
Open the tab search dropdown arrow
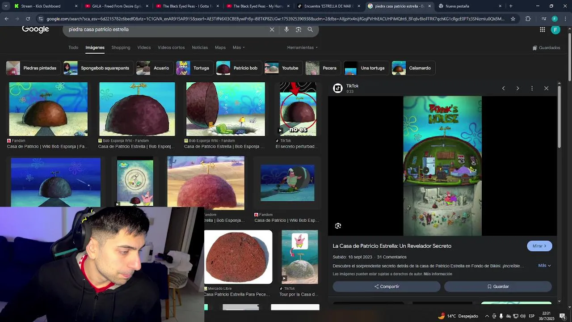tap(6, 6)
